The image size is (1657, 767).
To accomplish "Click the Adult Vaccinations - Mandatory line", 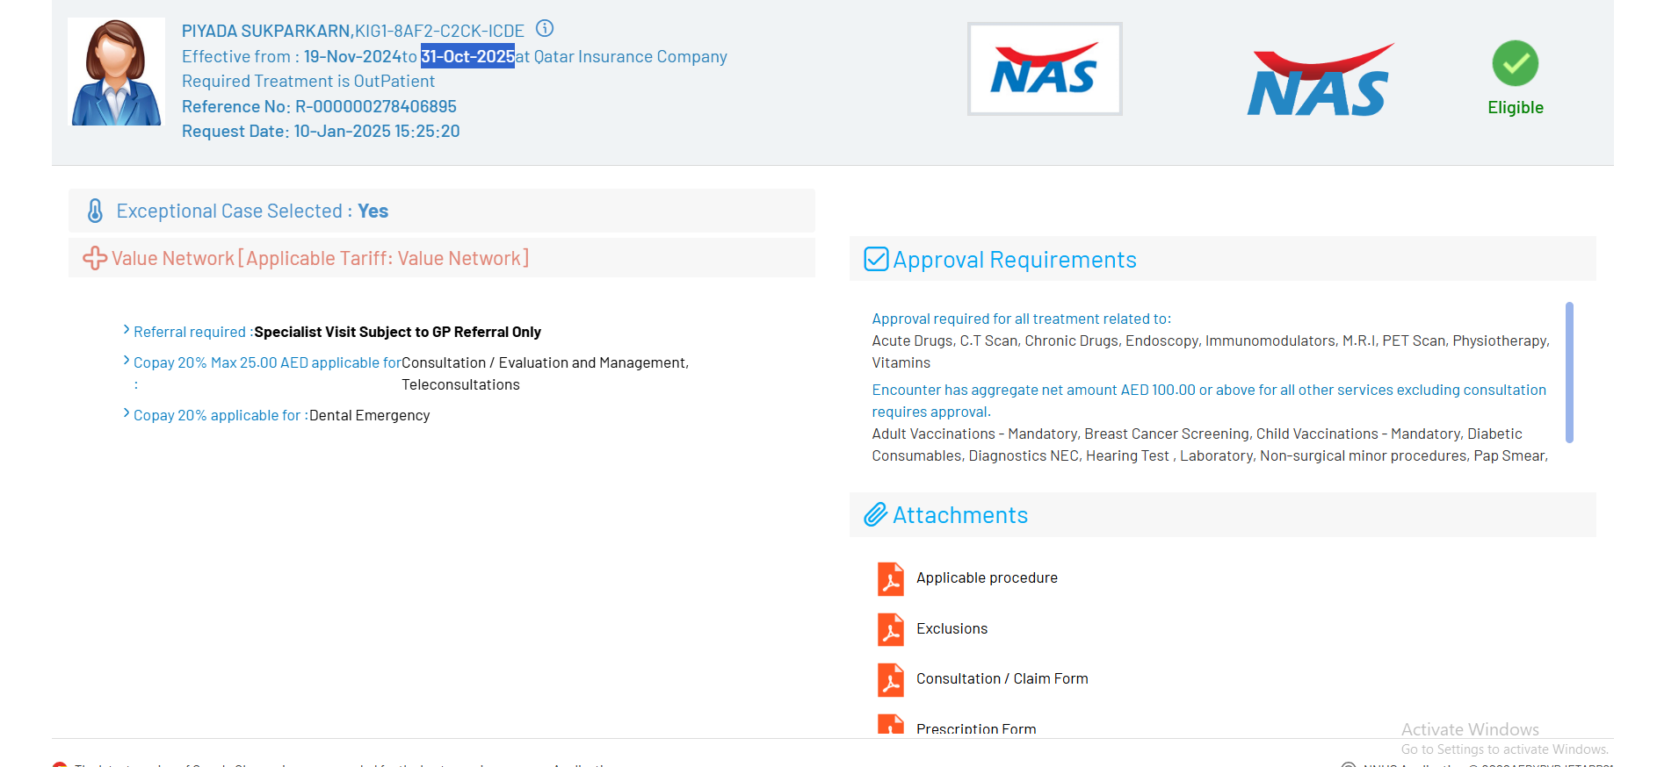I will coord(1197,434).
